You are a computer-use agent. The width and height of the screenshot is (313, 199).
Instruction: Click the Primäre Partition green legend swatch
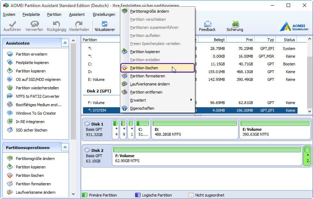[85, 195]
